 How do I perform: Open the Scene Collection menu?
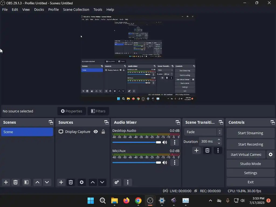coord(76,9)
